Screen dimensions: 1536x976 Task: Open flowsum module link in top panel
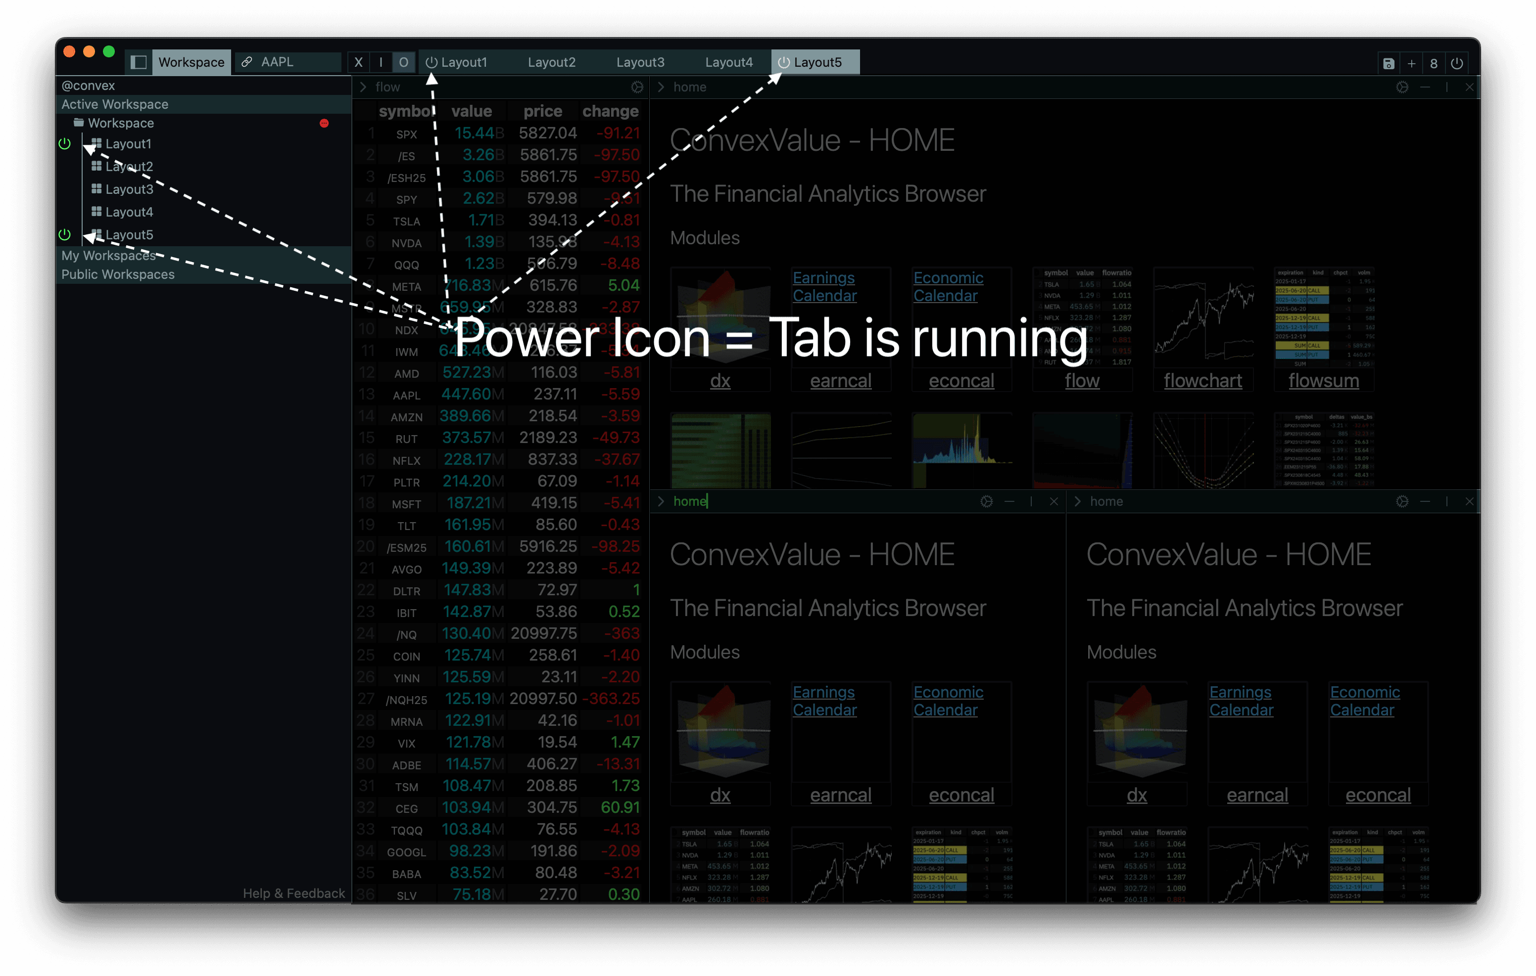[1324, 381]
